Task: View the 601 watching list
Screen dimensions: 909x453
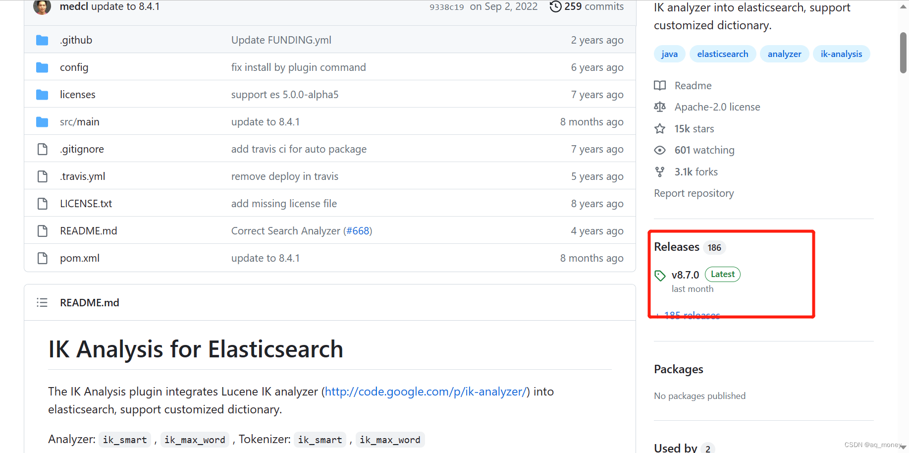Action: tap(704, 150)
